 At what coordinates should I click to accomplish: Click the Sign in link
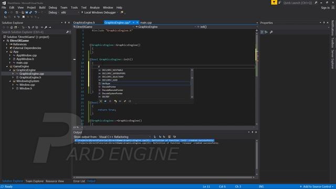[x=325, y=8]
